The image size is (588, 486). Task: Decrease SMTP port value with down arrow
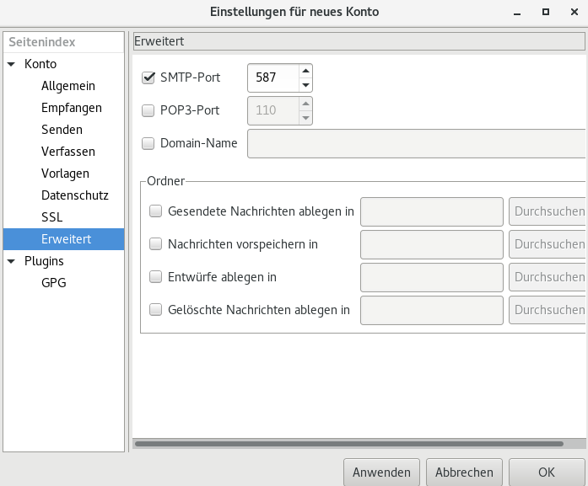(x=305, y=84)
